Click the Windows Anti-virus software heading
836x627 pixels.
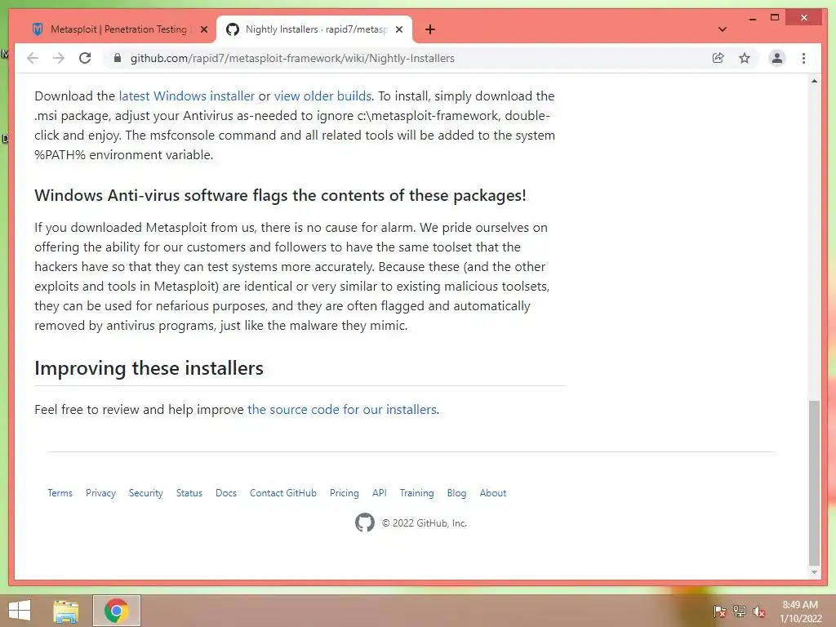pyautogui.click(x=281, y=195)
